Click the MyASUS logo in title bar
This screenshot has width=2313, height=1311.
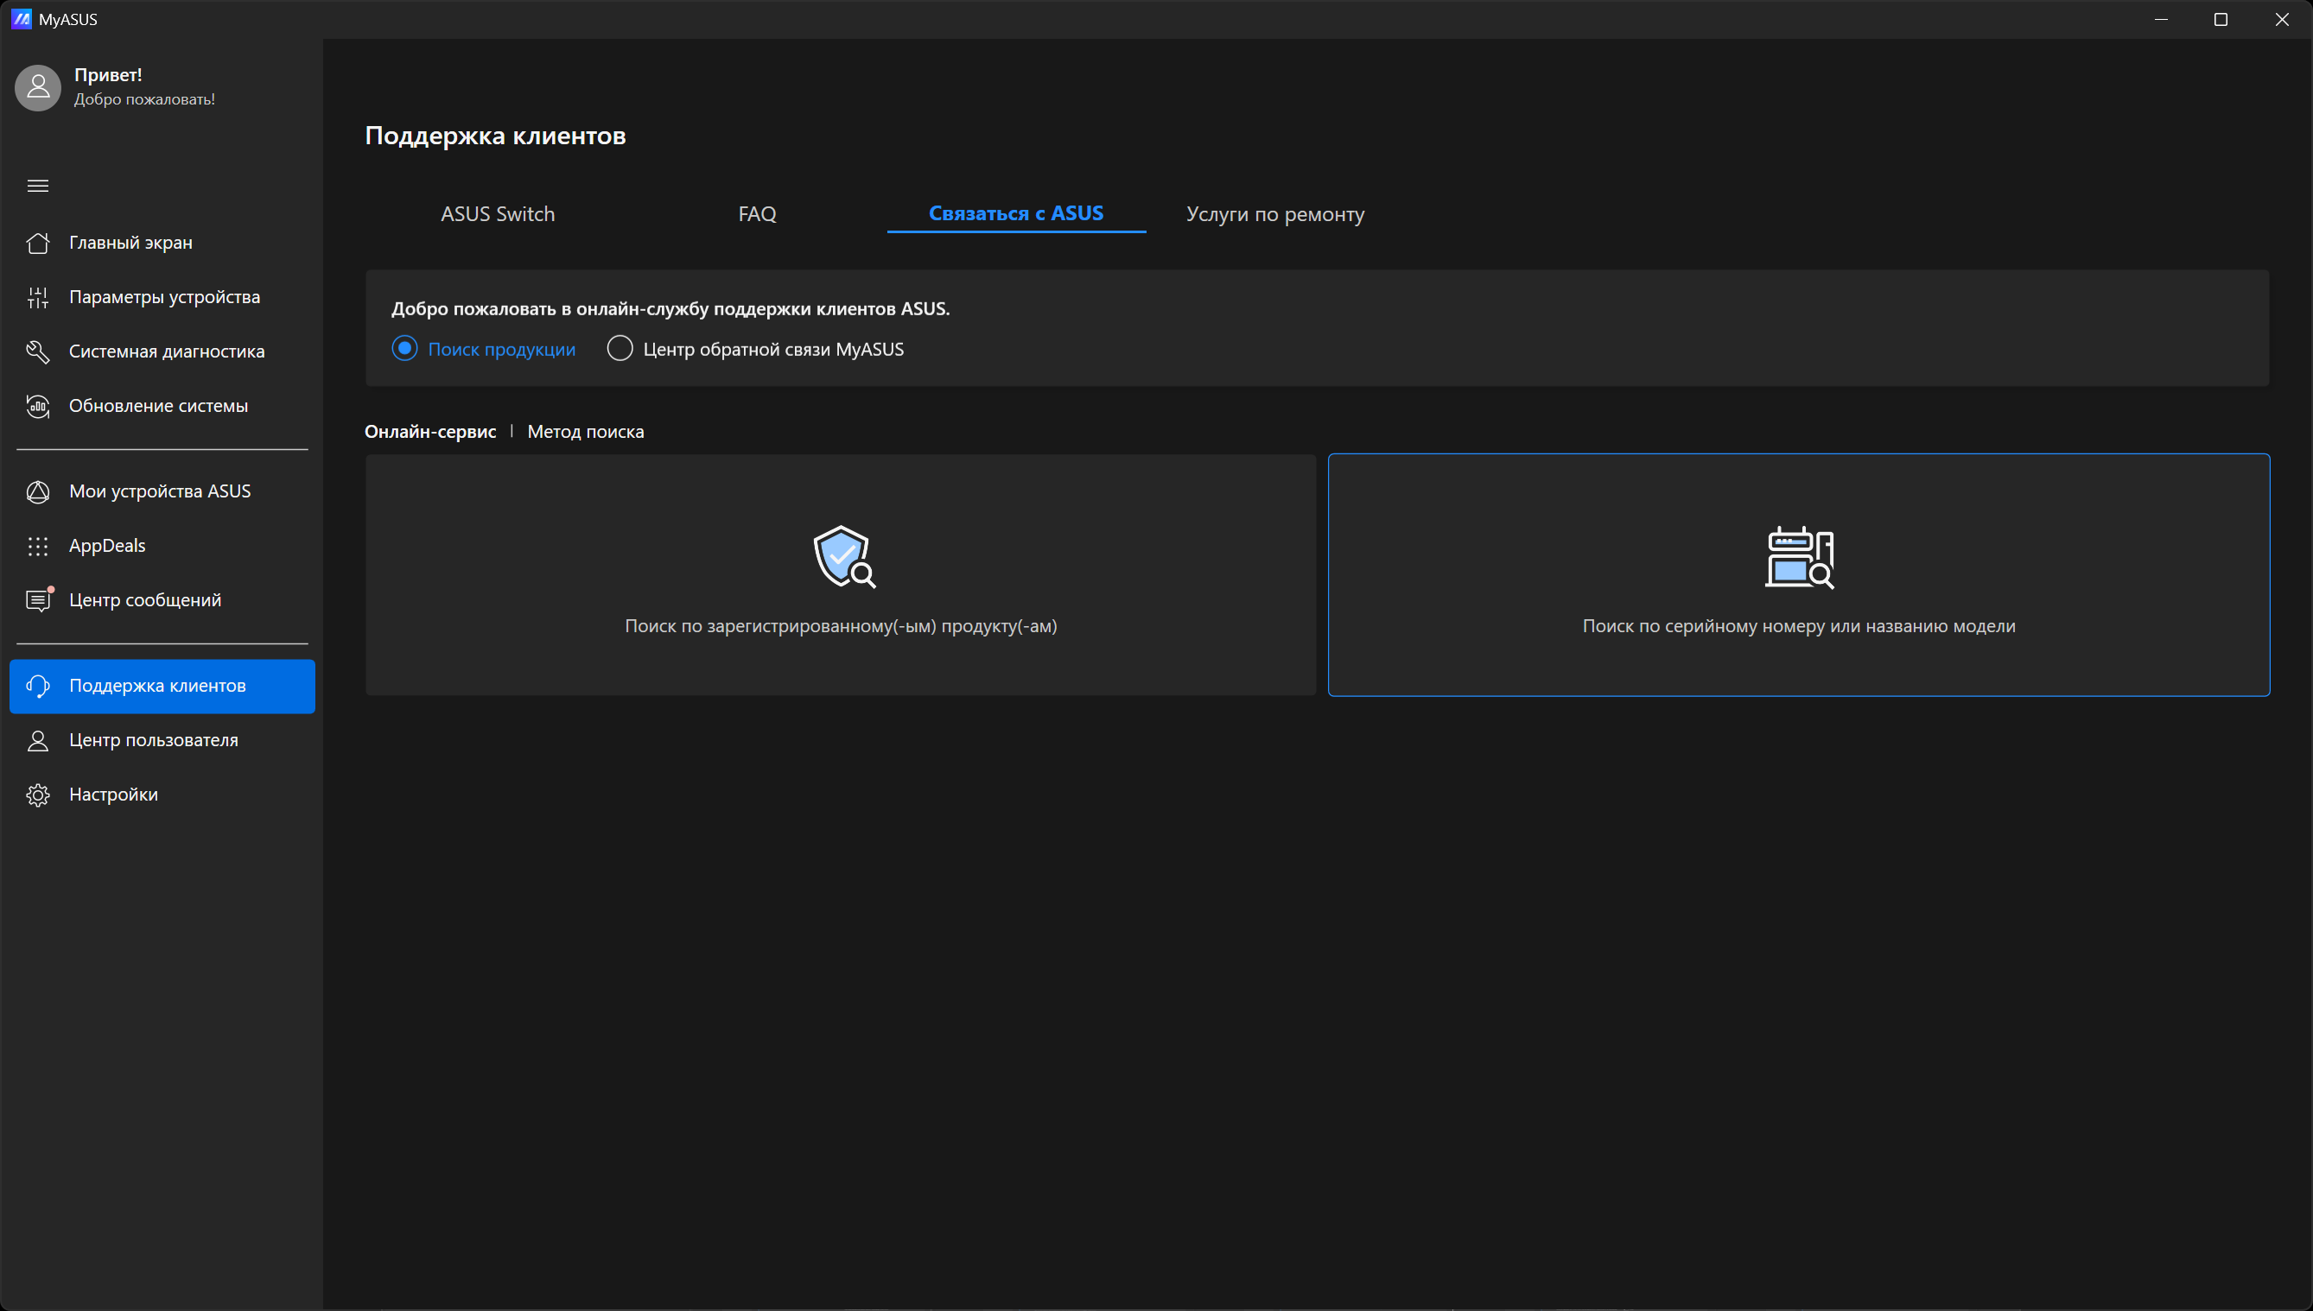[22, 19]
